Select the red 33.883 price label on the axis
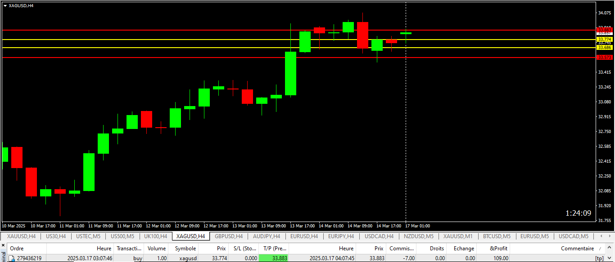 [x=604, y=30]
